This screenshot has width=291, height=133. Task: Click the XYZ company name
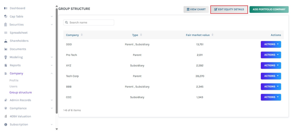pos(69,66)
